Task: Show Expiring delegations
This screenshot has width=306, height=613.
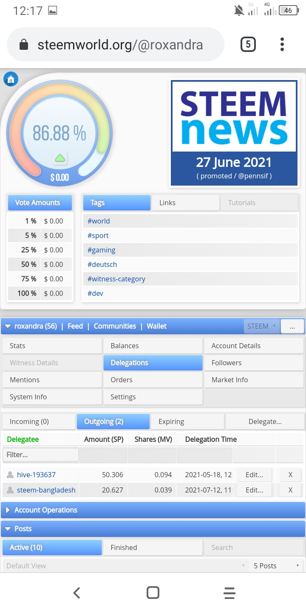Action: 187,421
